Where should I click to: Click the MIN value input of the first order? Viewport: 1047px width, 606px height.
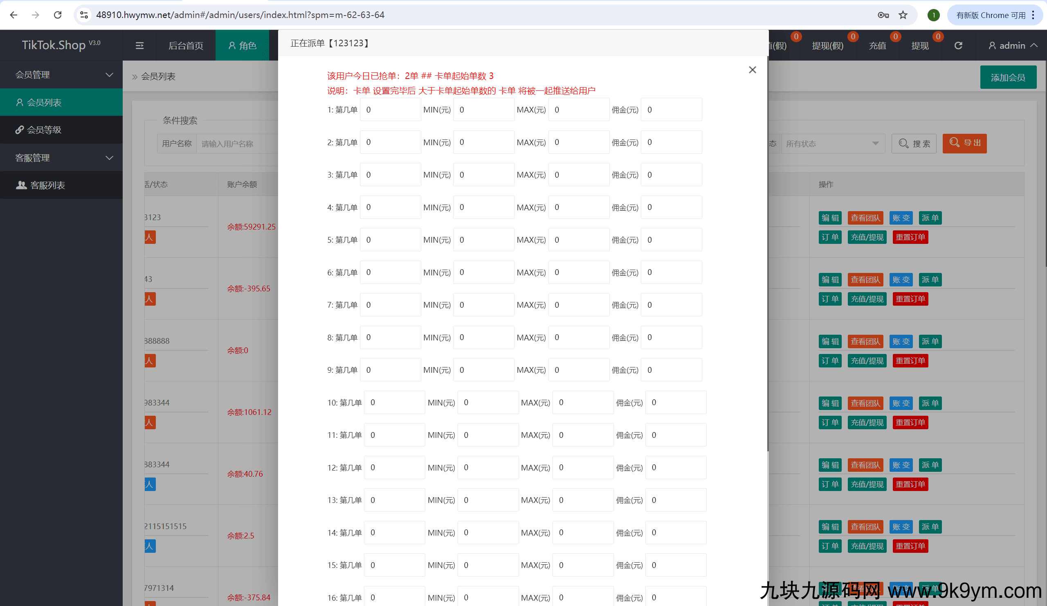[483, 109]
